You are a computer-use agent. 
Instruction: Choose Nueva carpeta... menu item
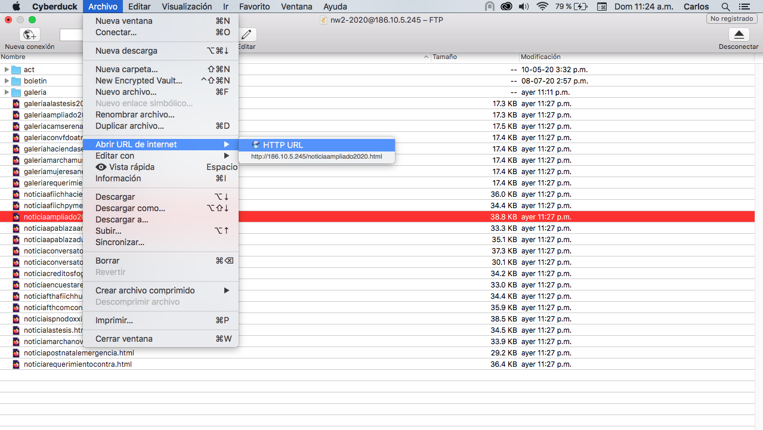click(x=160, y=69)
